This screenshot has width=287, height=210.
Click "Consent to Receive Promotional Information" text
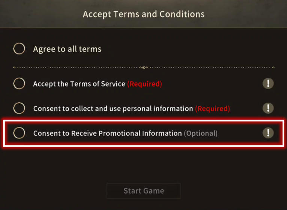(107, 133)
